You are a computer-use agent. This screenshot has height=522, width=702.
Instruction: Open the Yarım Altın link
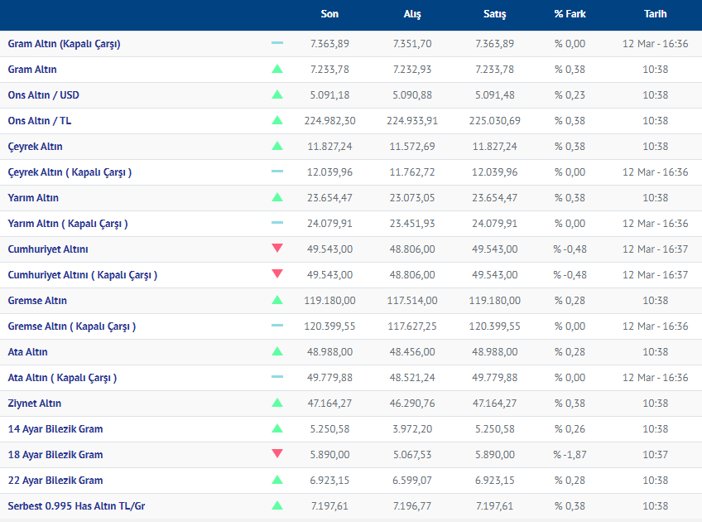pos(33,198)
